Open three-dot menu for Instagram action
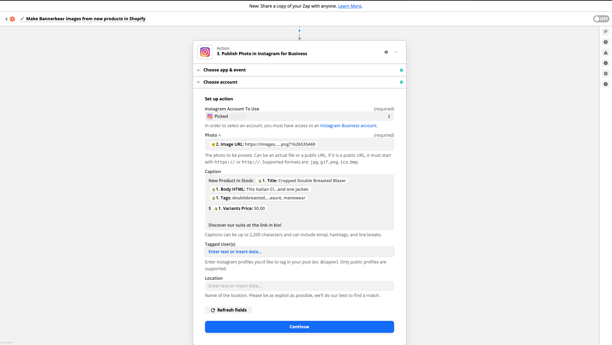The height and width of the screenshot is (345, 612). pyautogui.click(x=396, y=52)
